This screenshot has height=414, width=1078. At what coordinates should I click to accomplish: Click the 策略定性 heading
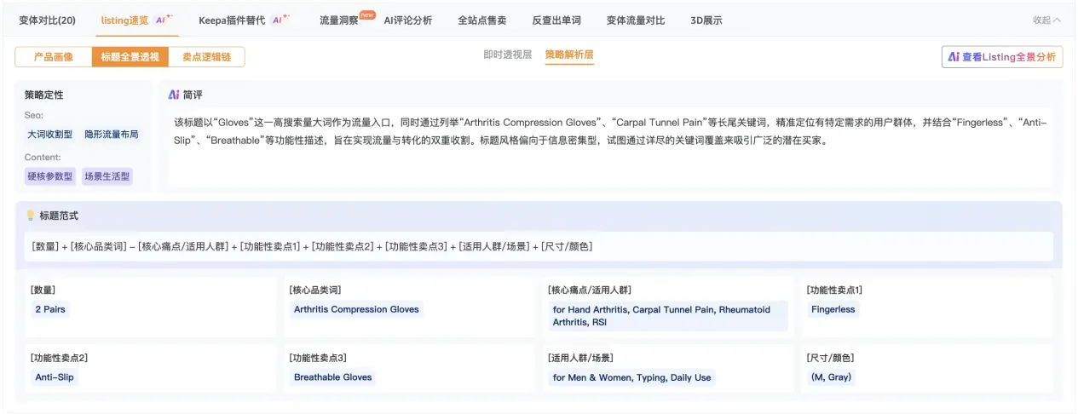[43, 95]
